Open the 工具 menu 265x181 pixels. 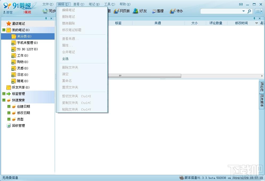coord(110,4)
